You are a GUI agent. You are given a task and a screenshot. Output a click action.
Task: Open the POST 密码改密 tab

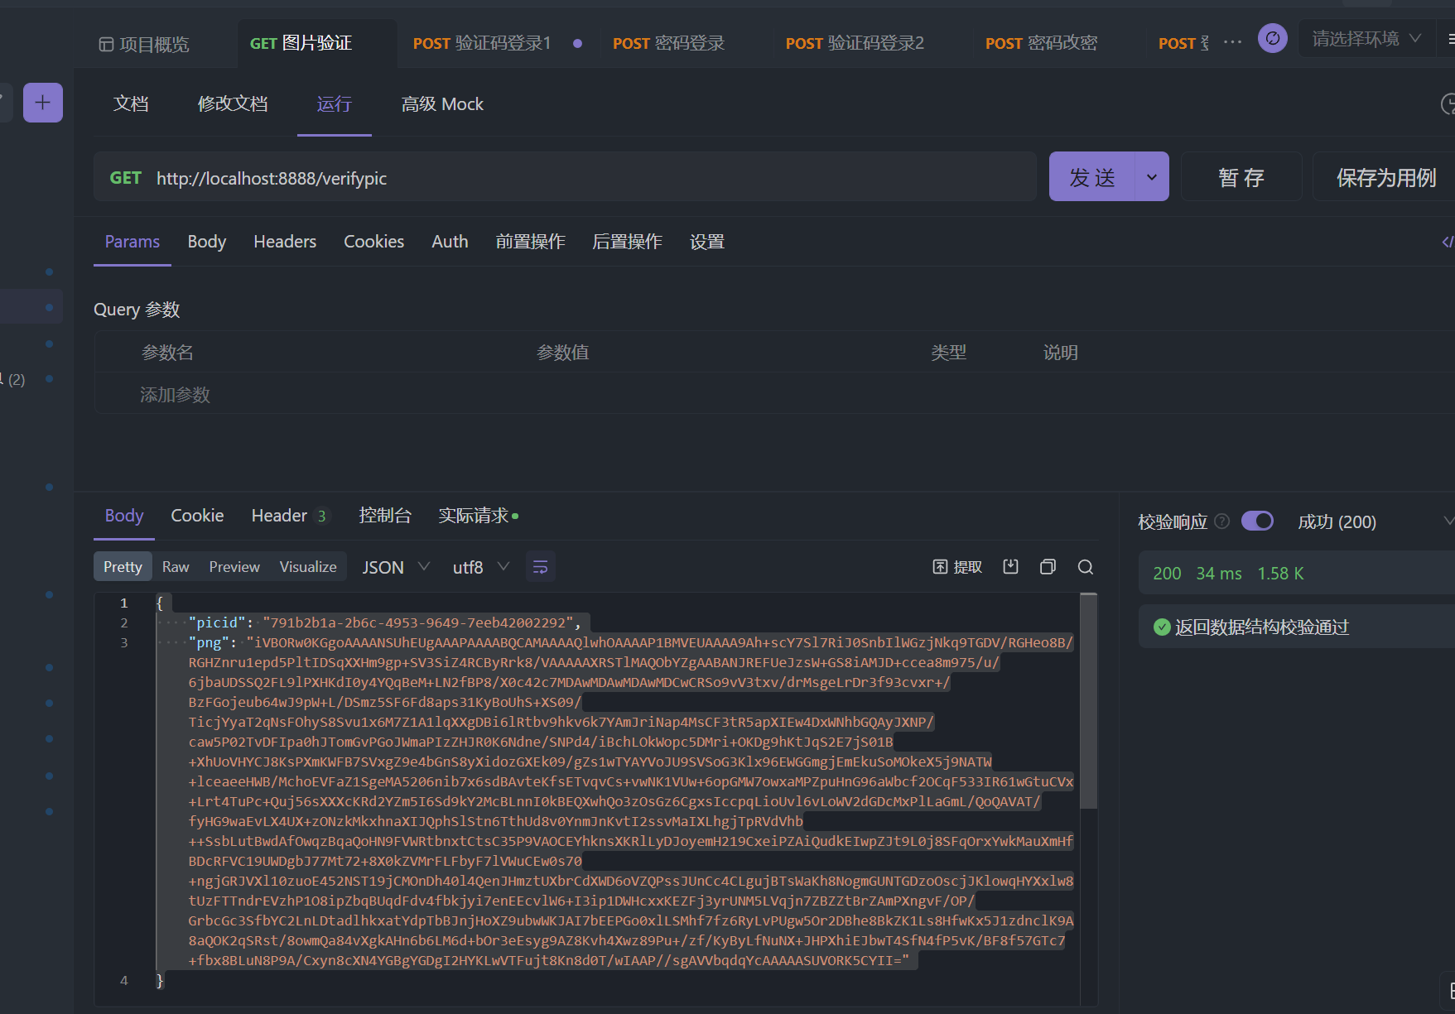[x=1041, y=43]
